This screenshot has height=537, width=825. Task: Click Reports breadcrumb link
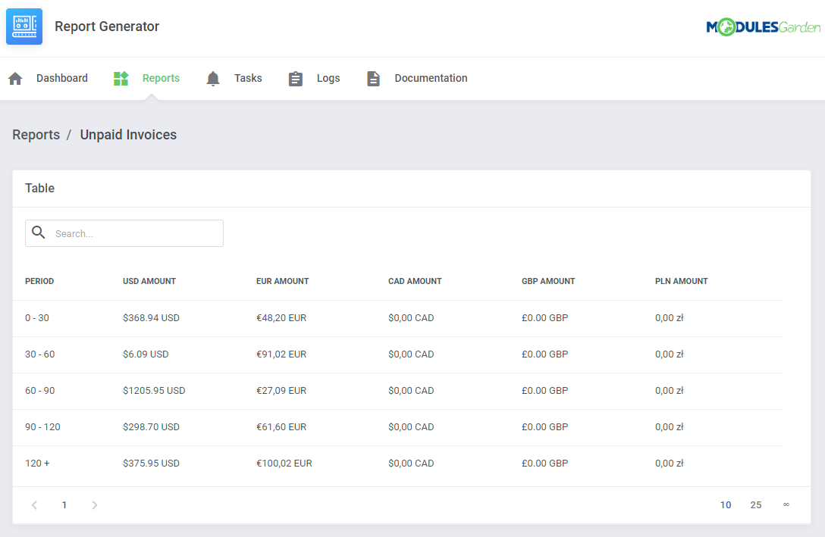(36, 135)
